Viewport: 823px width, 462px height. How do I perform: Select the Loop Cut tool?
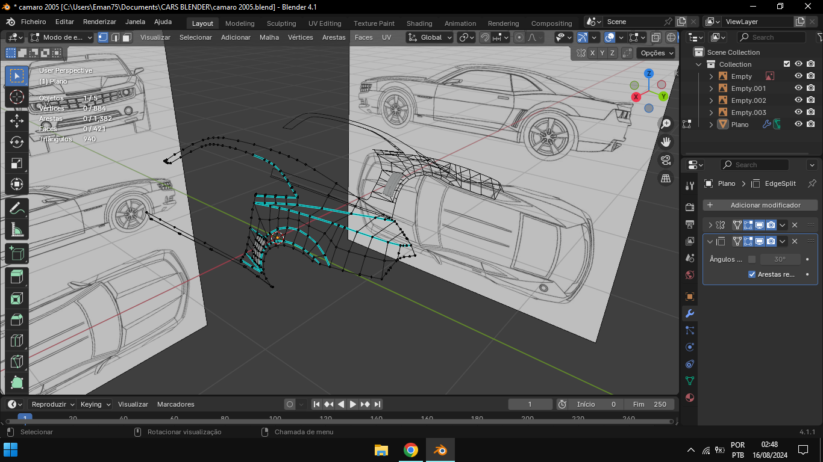17,340
